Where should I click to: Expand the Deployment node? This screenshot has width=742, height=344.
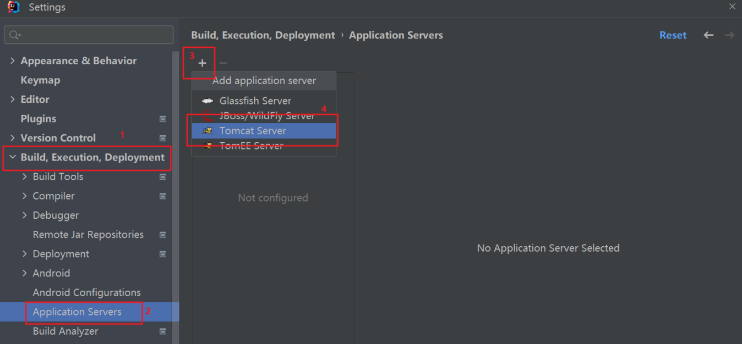tap(24, 254)
